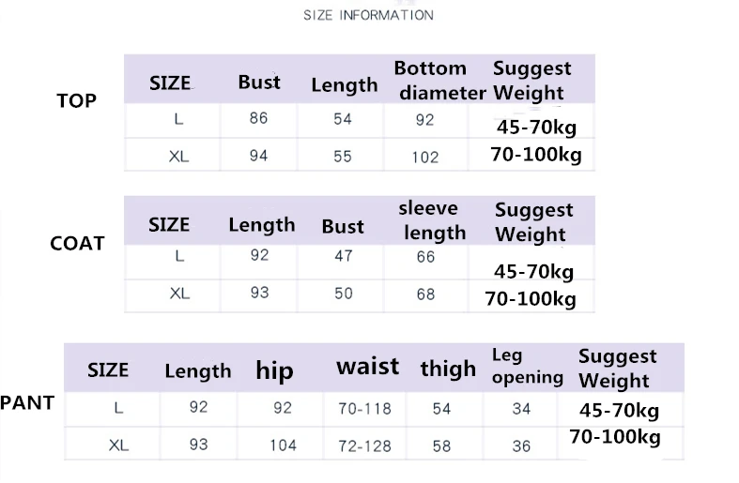Click TOP table XL bust value 94
The height and width of the screenshot is (483, 739).
(259, 156)
